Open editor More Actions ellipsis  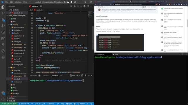(x=91, y=6)
